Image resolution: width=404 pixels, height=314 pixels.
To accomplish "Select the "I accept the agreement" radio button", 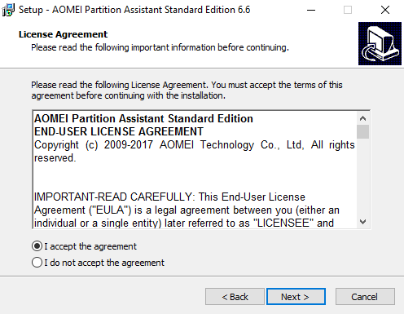I will (x=37, y=246).
